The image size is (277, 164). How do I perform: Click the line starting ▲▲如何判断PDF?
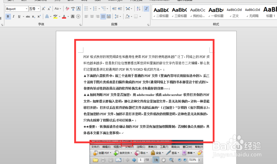pyautogui.click(x=147, y=95)
